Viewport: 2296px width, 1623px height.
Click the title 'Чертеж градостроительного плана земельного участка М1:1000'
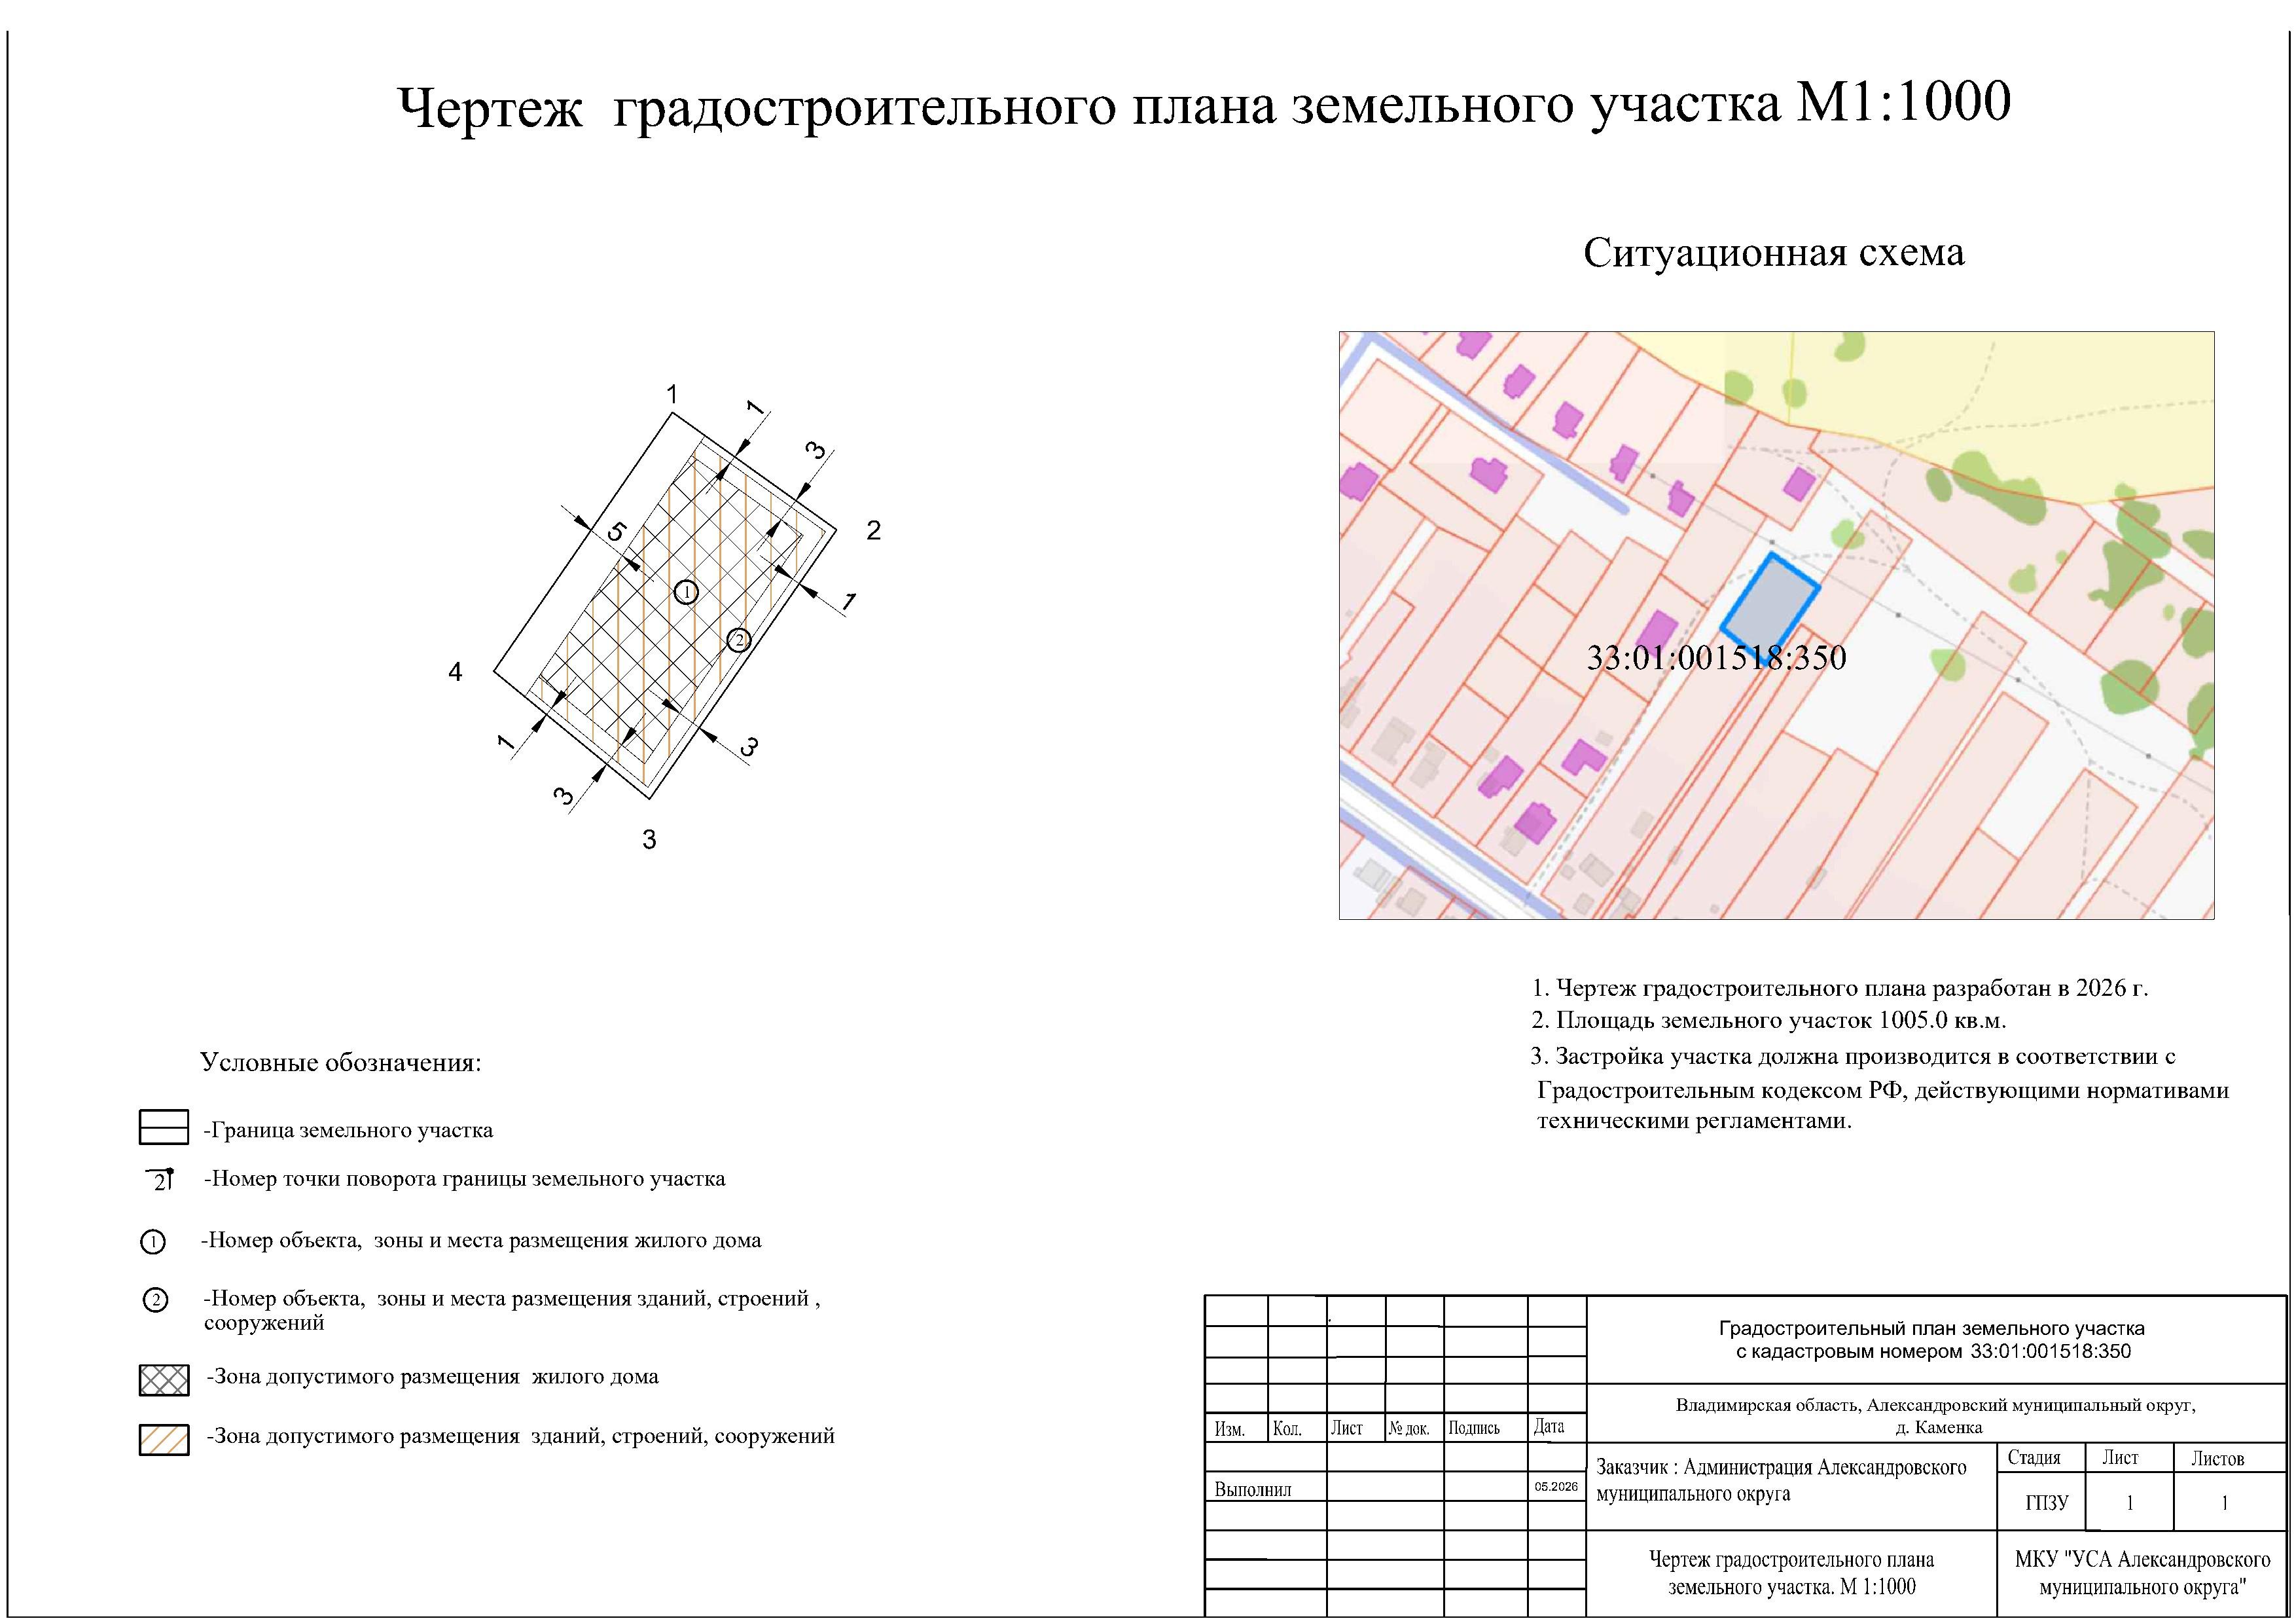(1204, 106)
